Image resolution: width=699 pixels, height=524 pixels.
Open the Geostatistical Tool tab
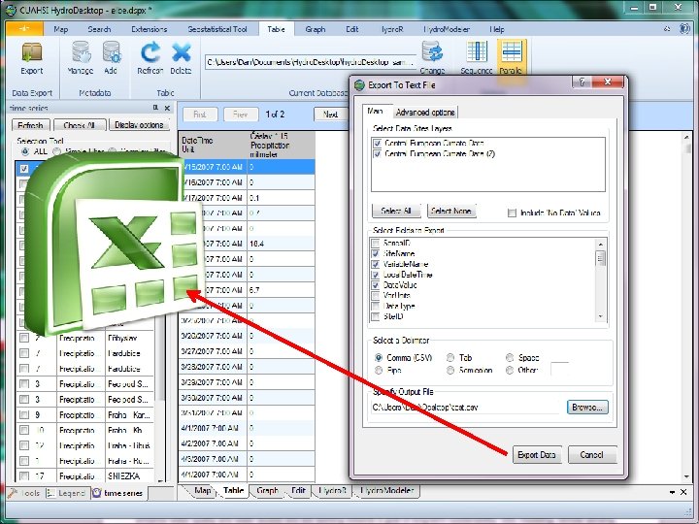click(217, 29)
